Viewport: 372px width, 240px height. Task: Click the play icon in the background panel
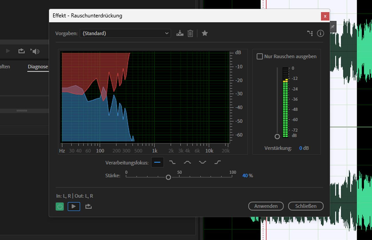[8, 51]
